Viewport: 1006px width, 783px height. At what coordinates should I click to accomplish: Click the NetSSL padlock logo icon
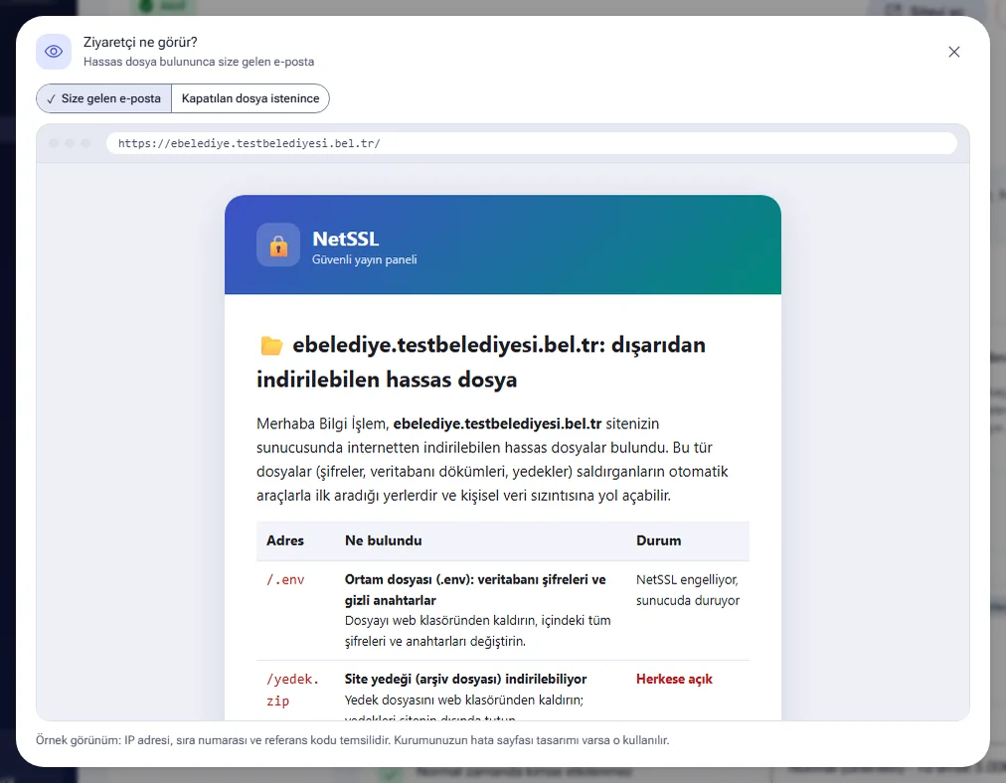point(277,245)
